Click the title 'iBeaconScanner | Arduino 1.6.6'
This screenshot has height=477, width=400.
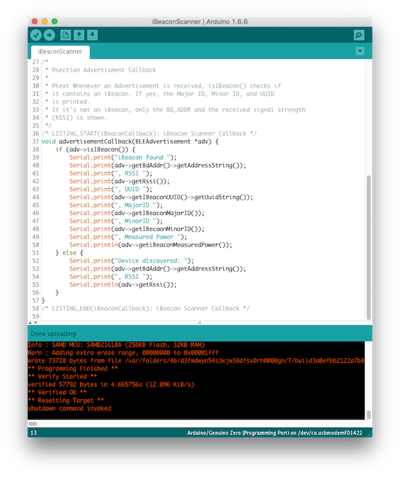click(200, 21)
